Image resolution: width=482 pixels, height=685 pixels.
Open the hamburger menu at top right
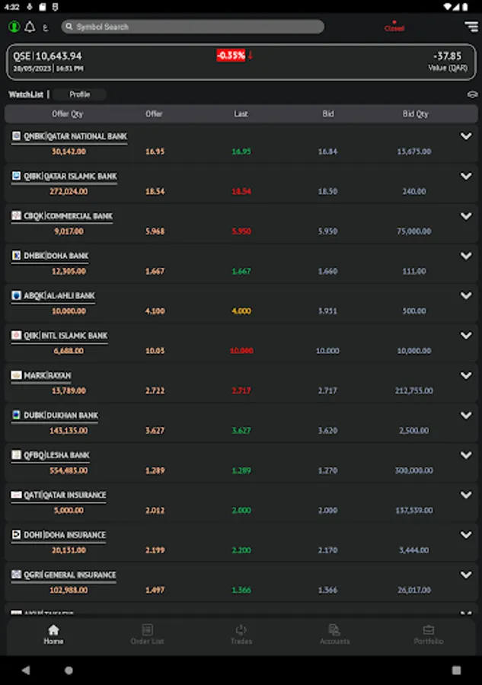471,27
